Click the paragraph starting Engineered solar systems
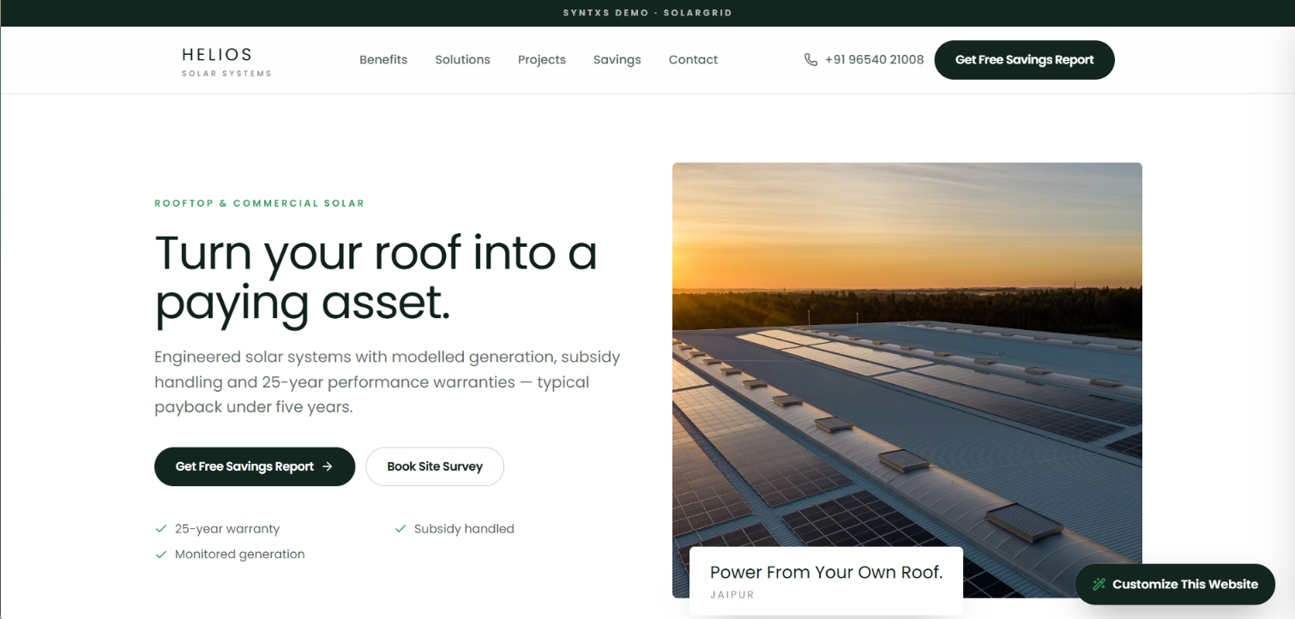This screenshot has width=1295, height=619. click(x=388, y=382)
